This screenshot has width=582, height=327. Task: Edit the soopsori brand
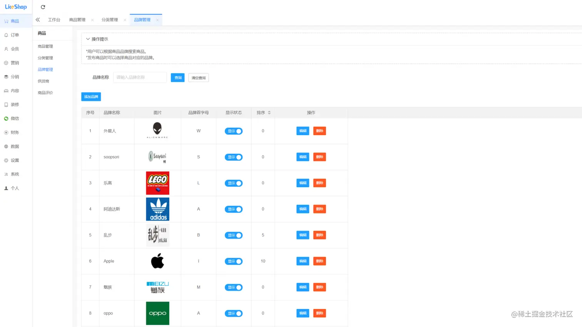click(x=303, y=157)
